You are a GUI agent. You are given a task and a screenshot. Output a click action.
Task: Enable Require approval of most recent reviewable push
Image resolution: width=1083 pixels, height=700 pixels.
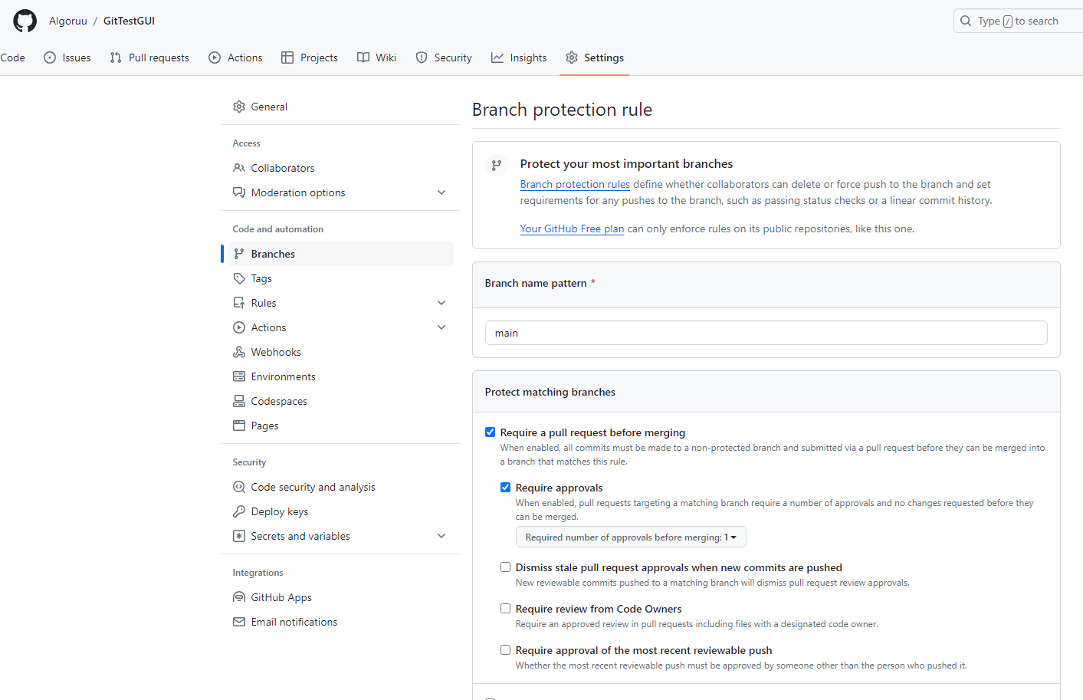click(505, 650)
